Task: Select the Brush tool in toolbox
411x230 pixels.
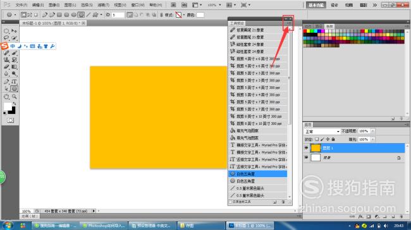Action: point(14,53)
